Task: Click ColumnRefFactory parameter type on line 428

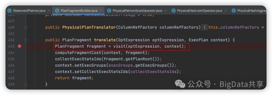Action: (138, 27)
